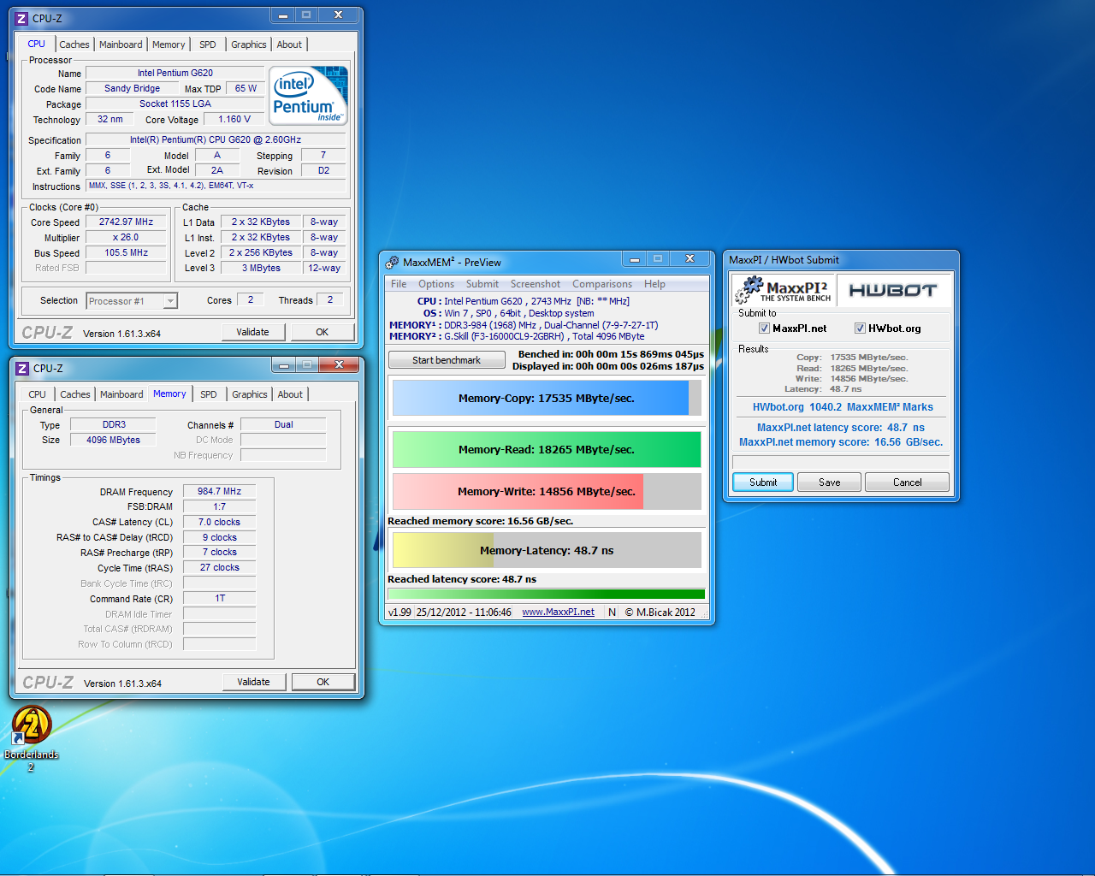This screenshot has width=1095, height=876.
Task: Minimize the top CPU-Z window
Action: point(283,15)
